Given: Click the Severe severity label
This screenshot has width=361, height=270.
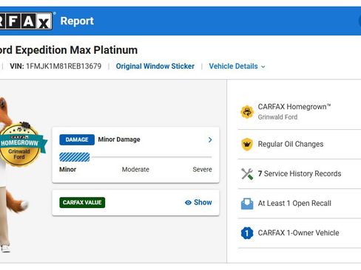Looking at the screenshot, I should tap(202, 170).
